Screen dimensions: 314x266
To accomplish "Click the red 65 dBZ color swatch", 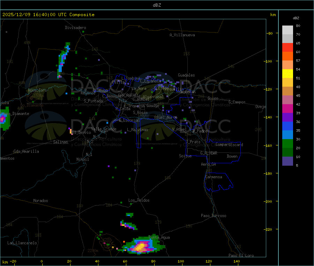I will [287, 47].
